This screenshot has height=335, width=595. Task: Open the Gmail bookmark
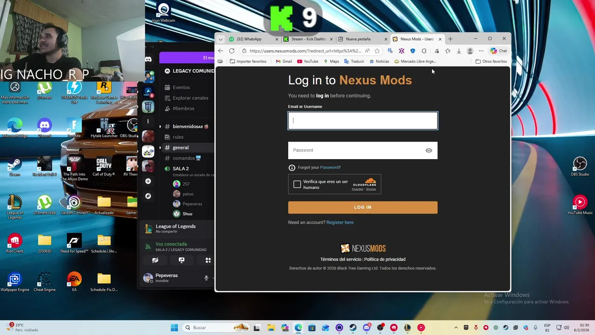tap(284, 61)
